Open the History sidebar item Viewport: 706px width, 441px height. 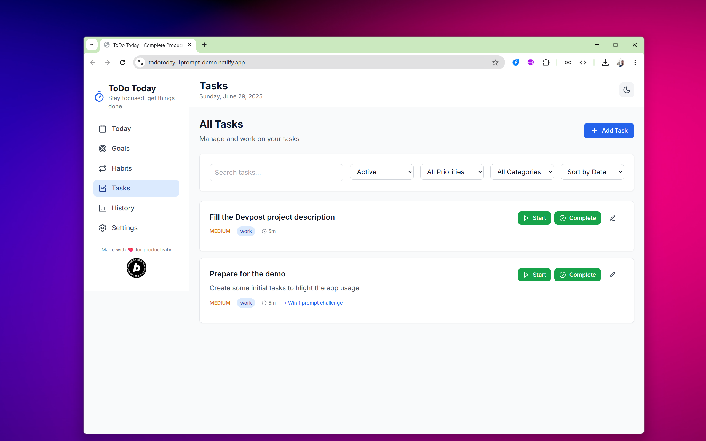(x=123, y=208)
